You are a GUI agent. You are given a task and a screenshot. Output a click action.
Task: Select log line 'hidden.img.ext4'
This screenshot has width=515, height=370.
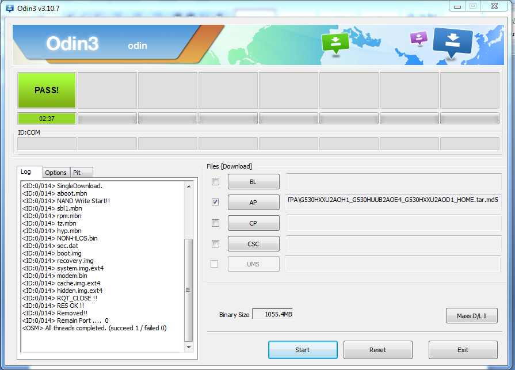62,291
